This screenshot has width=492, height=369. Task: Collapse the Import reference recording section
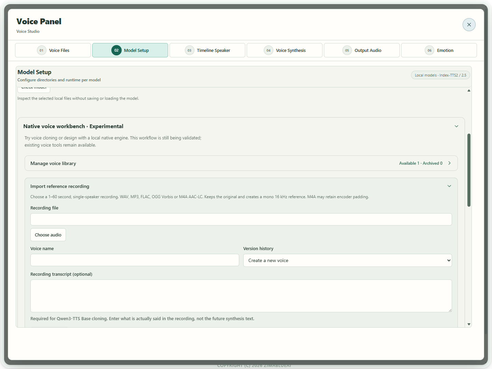pyautogui.click(x=449, y=186)
